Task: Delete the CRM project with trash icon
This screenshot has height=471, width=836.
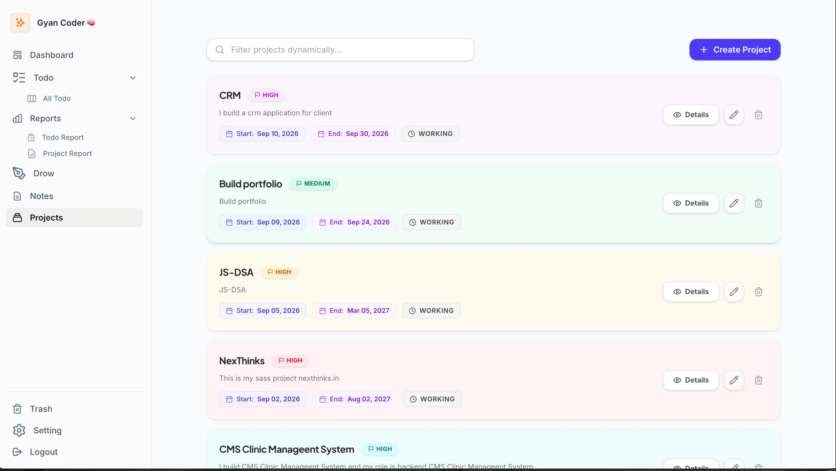Action: pyautogui.click(x=758, y=115)
